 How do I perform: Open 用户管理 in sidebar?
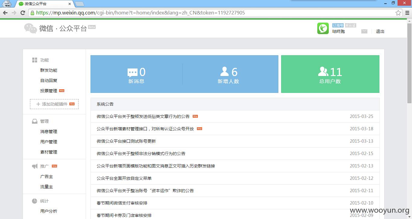pos(49,142)
